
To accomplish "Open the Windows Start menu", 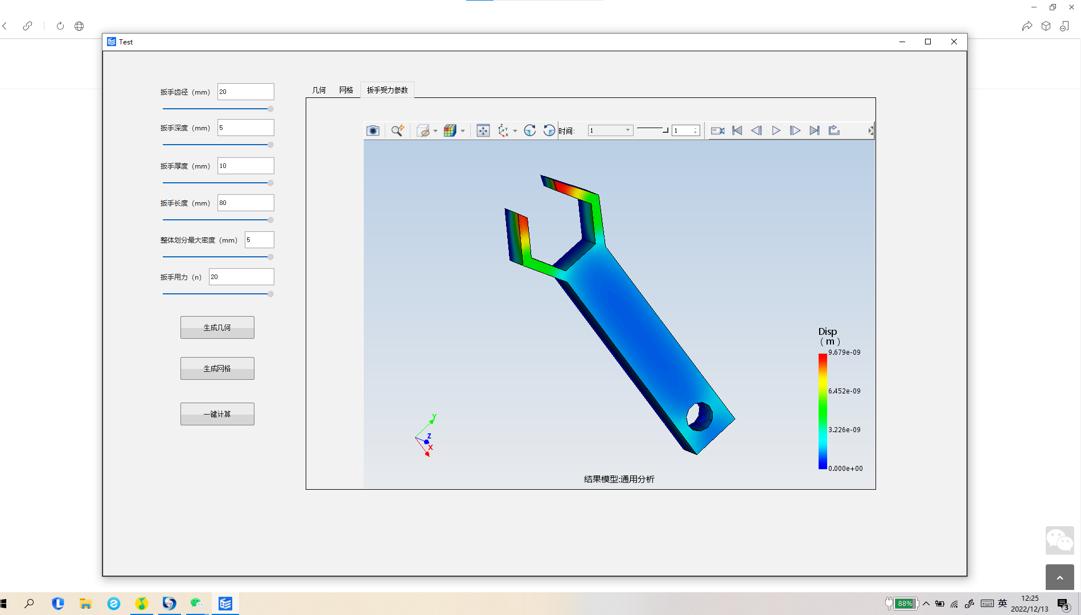I will coord(3,604).
